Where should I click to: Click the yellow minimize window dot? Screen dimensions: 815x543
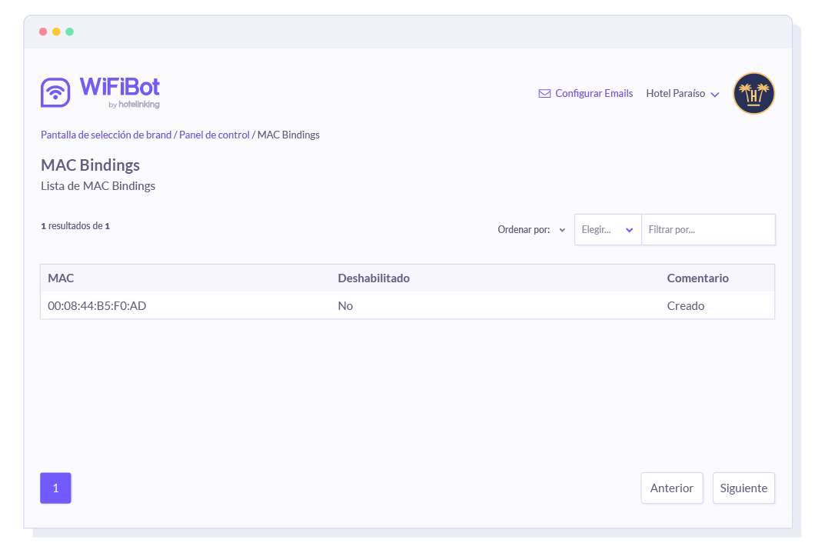point(56,32)
